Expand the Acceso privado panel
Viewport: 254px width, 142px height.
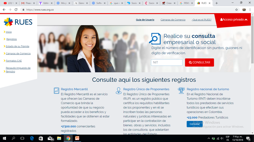click(x=234, y=20)
